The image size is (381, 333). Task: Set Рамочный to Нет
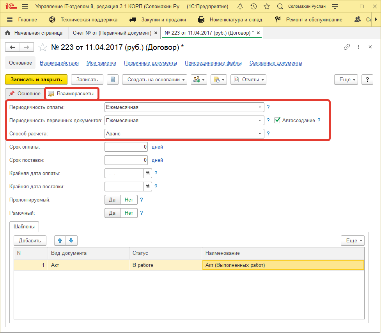(129, 213)
